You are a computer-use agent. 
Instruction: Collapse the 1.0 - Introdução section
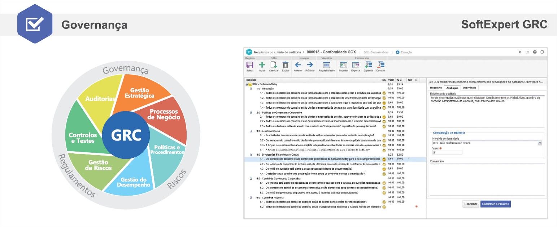tap(251, 88)
